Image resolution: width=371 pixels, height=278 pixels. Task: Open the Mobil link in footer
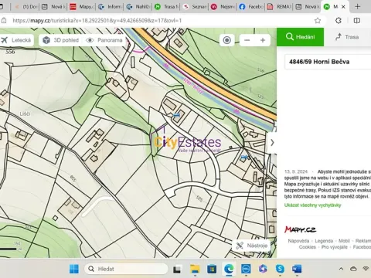click(344, 241)
